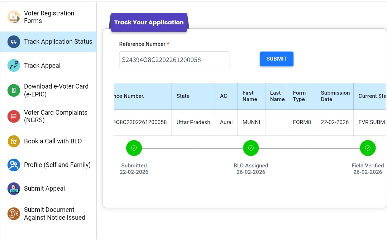This screenshot has height=252, width=387.
Task: Click the Download e-Voter Card icon
Action: [x=14, y=90]
